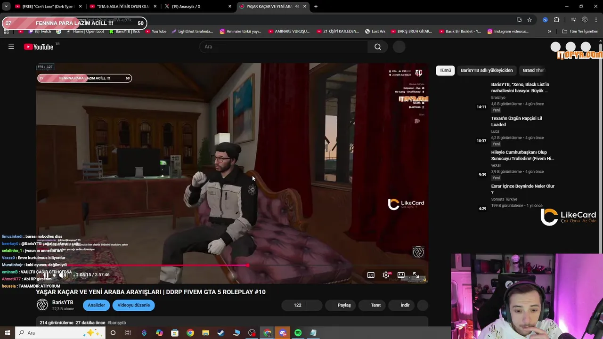
Task: Open Spotify from the taskbar
Action: click(x=298, y=333)
